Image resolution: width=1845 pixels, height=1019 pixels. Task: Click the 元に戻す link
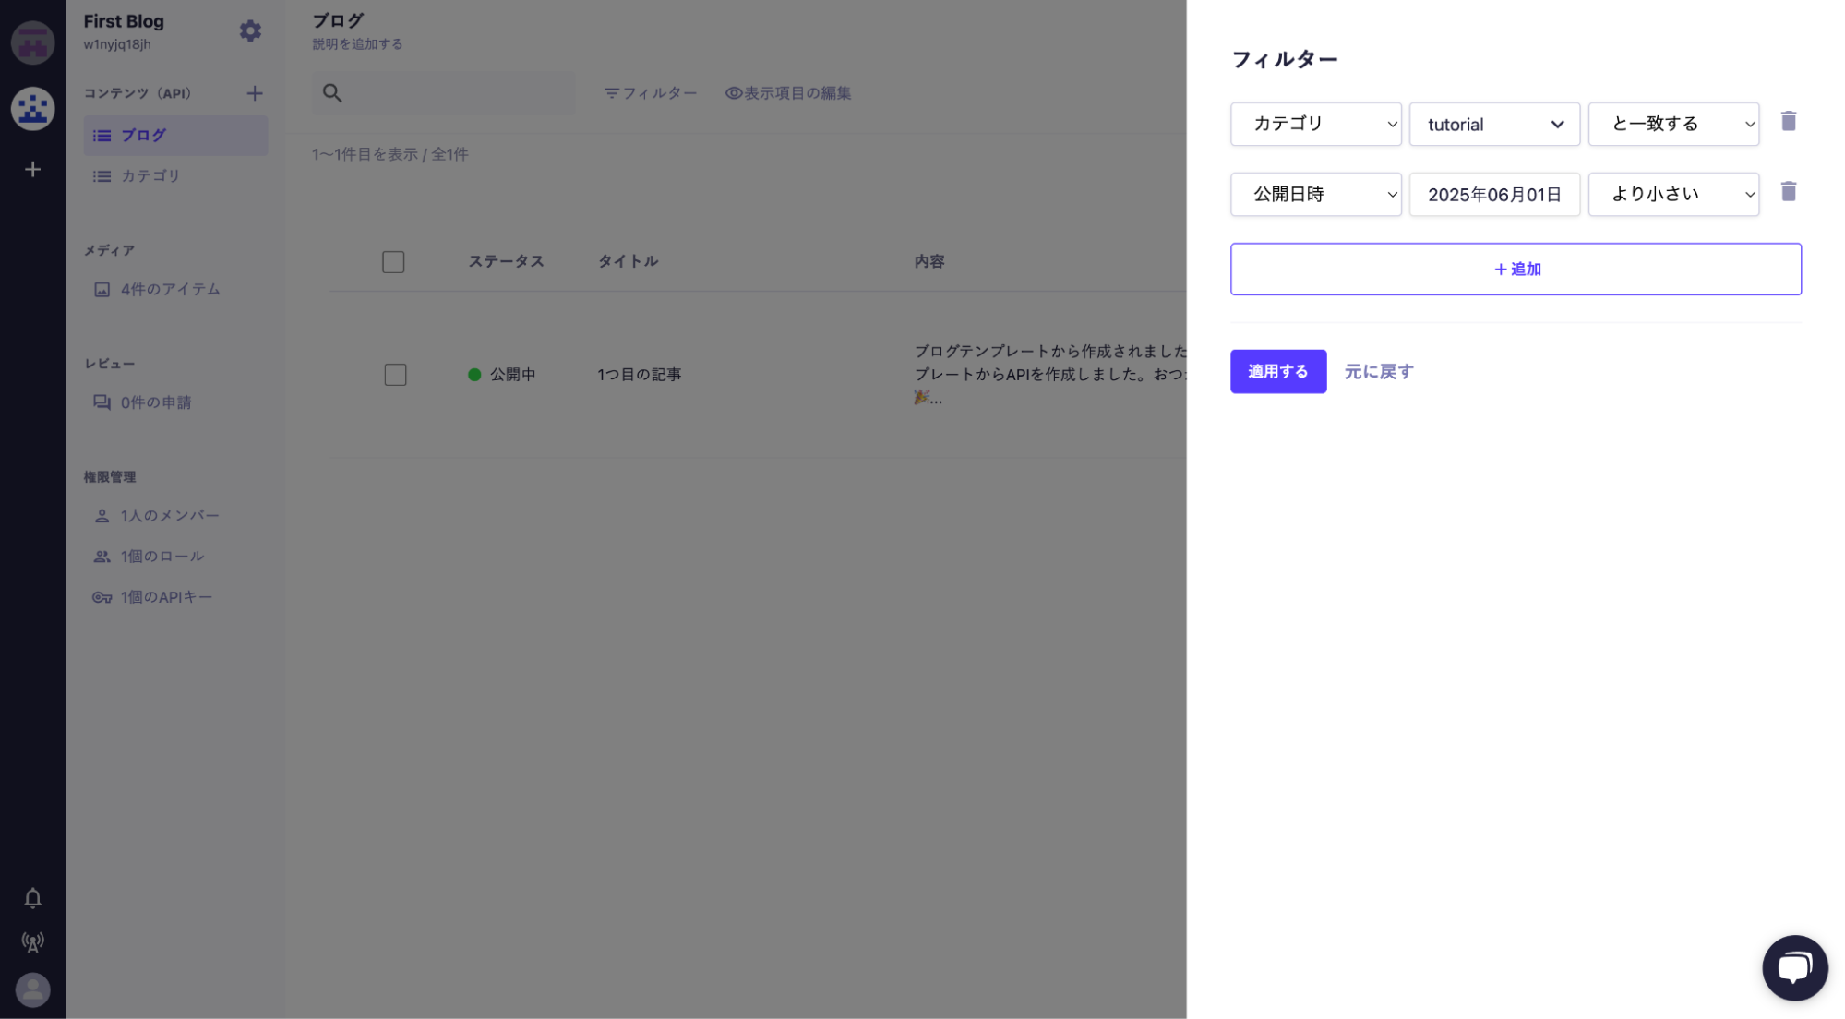tap(1378, 371)
